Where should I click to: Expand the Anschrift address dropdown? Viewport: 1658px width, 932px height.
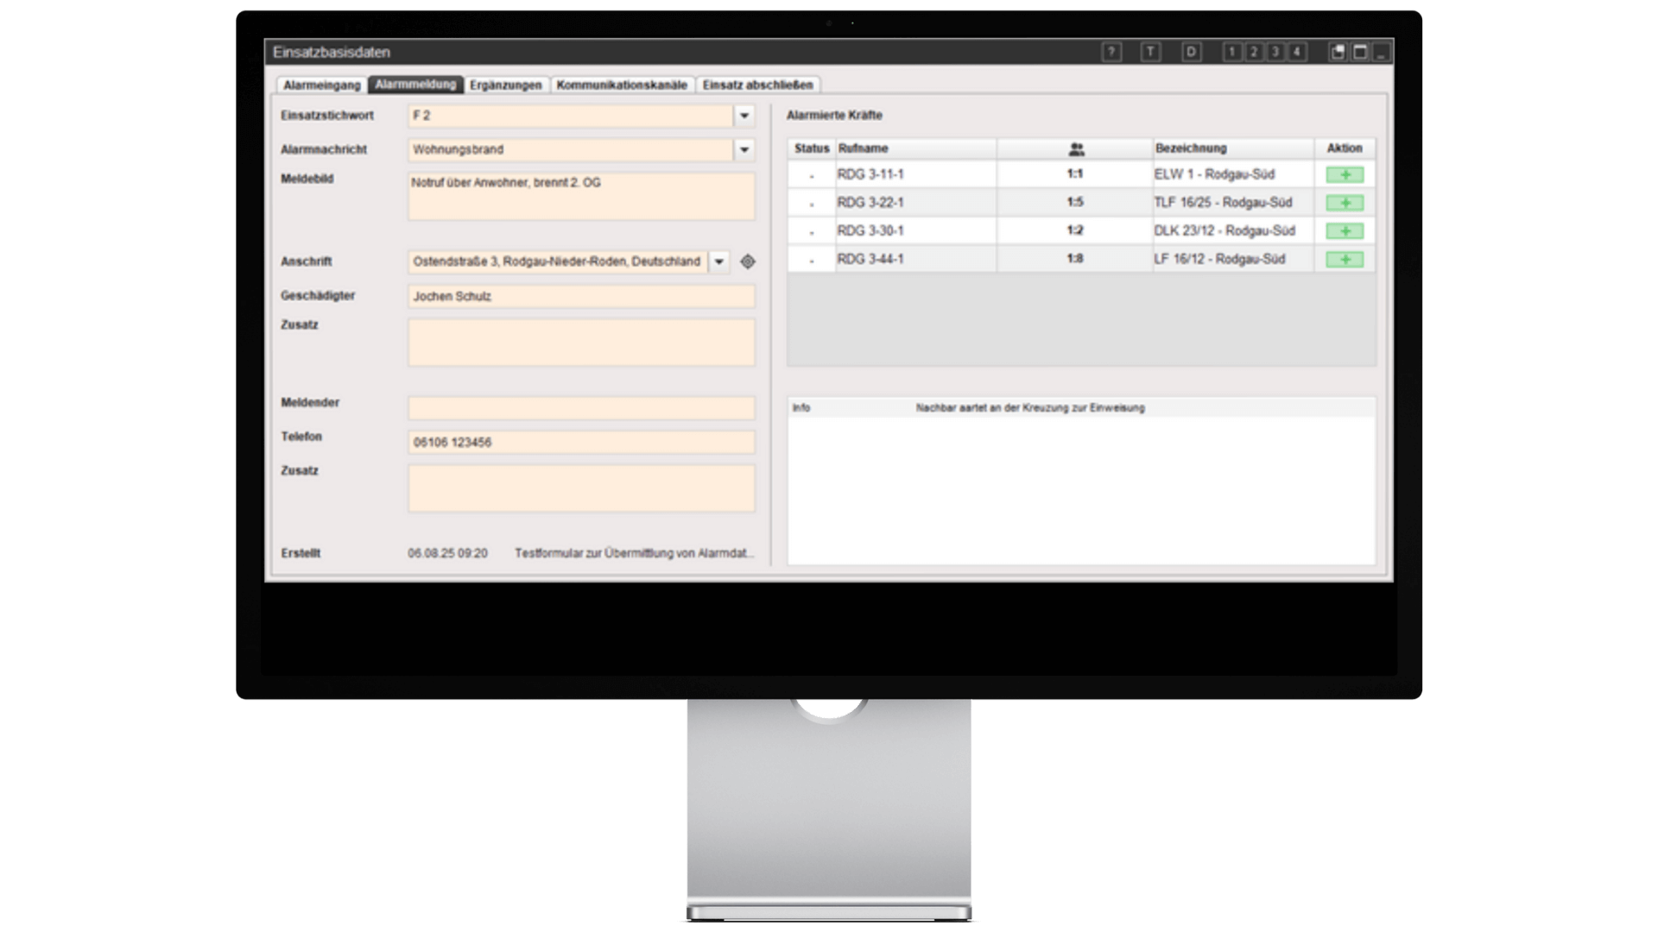[x=718, y=261]
